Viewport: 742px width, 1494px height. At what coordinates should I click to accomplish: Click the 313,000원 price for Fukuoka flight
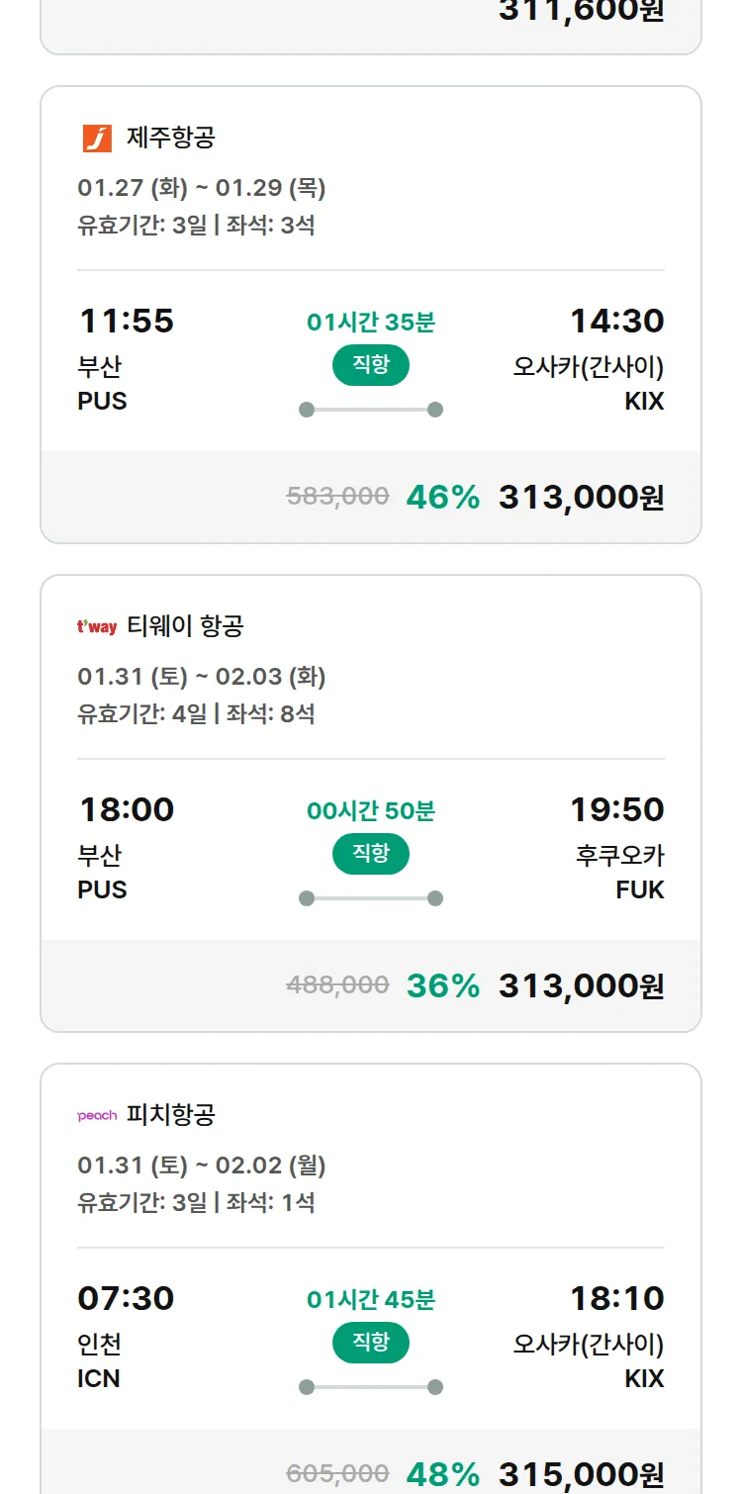click(581, 985)
